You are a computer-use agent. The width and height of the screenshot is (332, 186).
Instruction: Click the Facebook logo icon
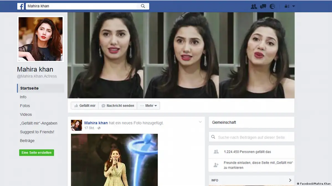[20, 6]
